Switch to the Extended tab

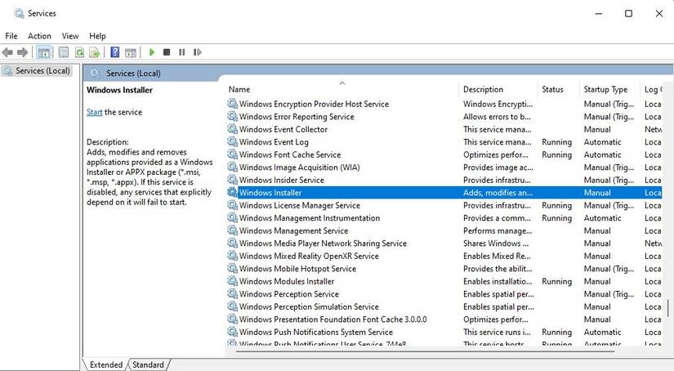click(x=105, y=364)
